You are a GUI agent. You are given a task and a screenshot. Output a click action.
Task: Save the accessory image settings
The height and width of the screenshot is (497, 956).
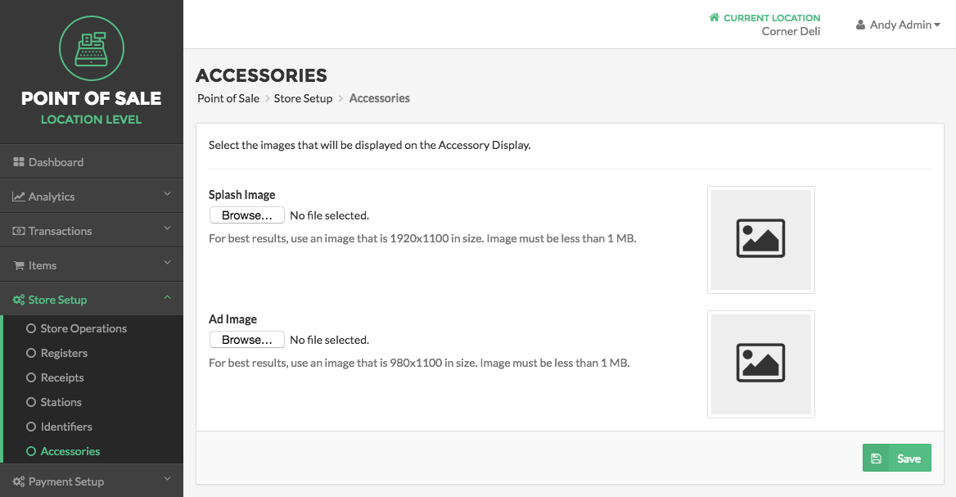[897, 458]
